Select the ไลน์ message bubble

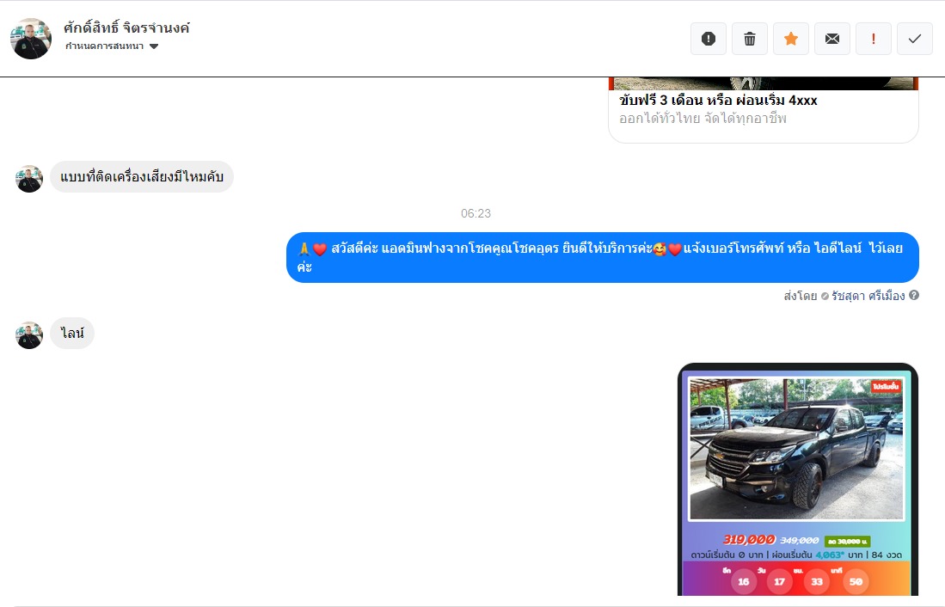pos(72,333)
